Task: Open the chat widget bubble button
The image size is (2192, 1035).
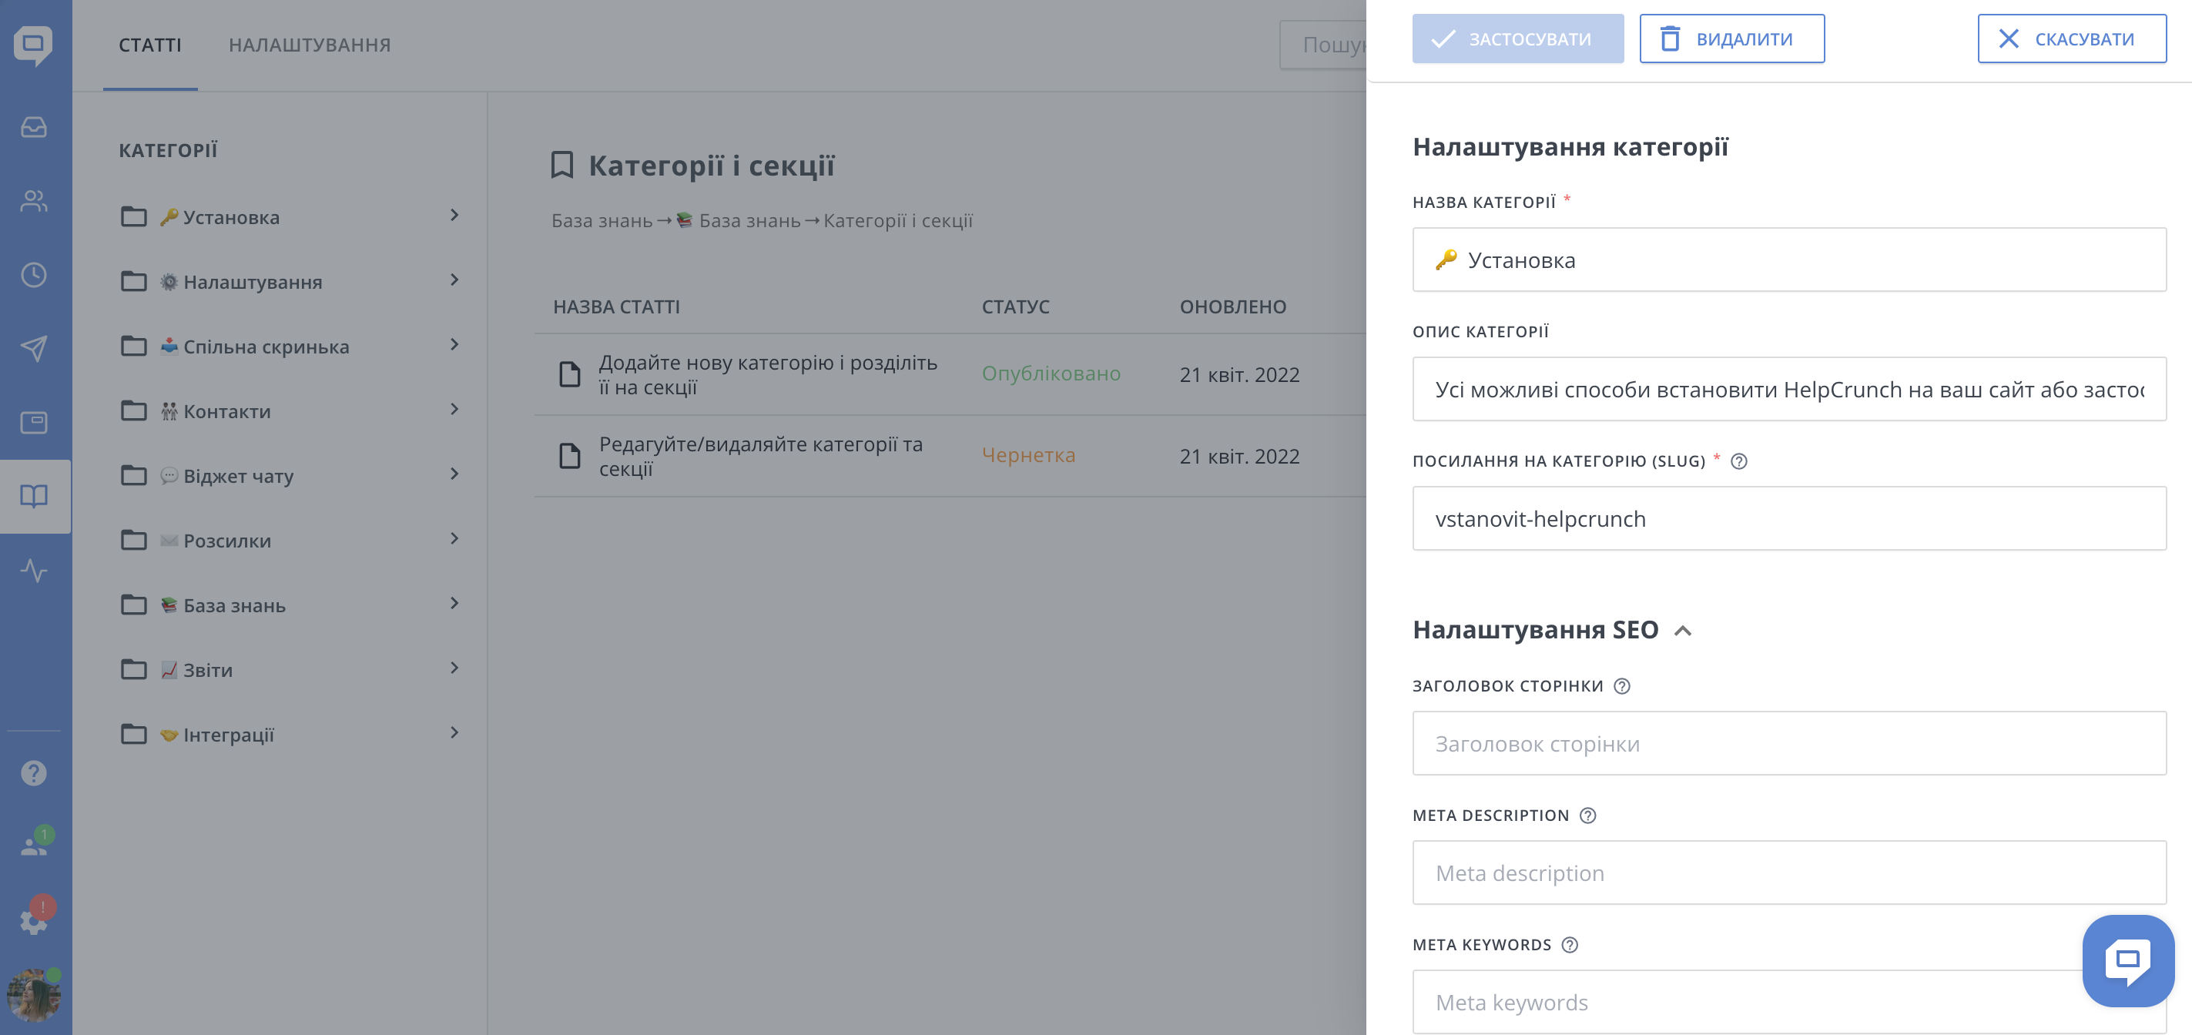Action: point(2127,960)
